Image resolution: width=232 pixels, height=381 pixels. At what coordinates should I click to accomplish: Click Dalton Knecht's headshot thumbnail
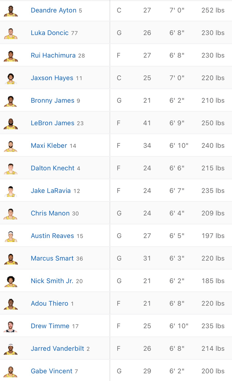[x=11, y=168]
